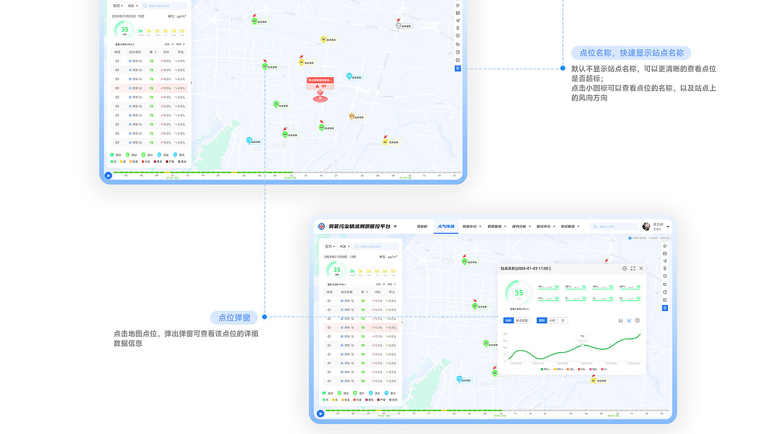Expand the 数据中心 navigation dropdown
This screenshot has width=773, height=434.
click(x=472, y=226)
